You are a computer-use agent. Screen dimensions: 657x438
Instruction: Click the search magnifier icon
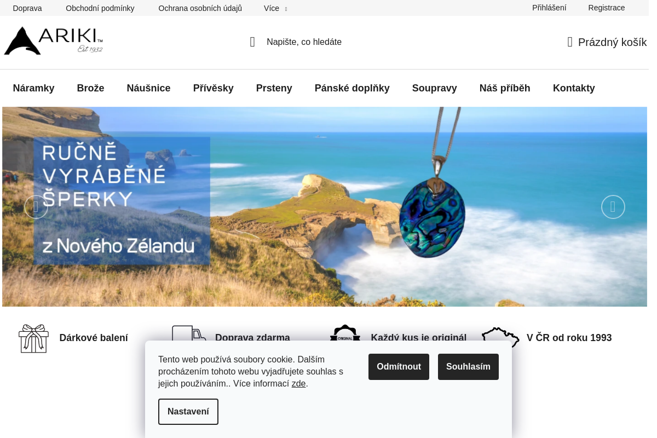coord(252,42)
